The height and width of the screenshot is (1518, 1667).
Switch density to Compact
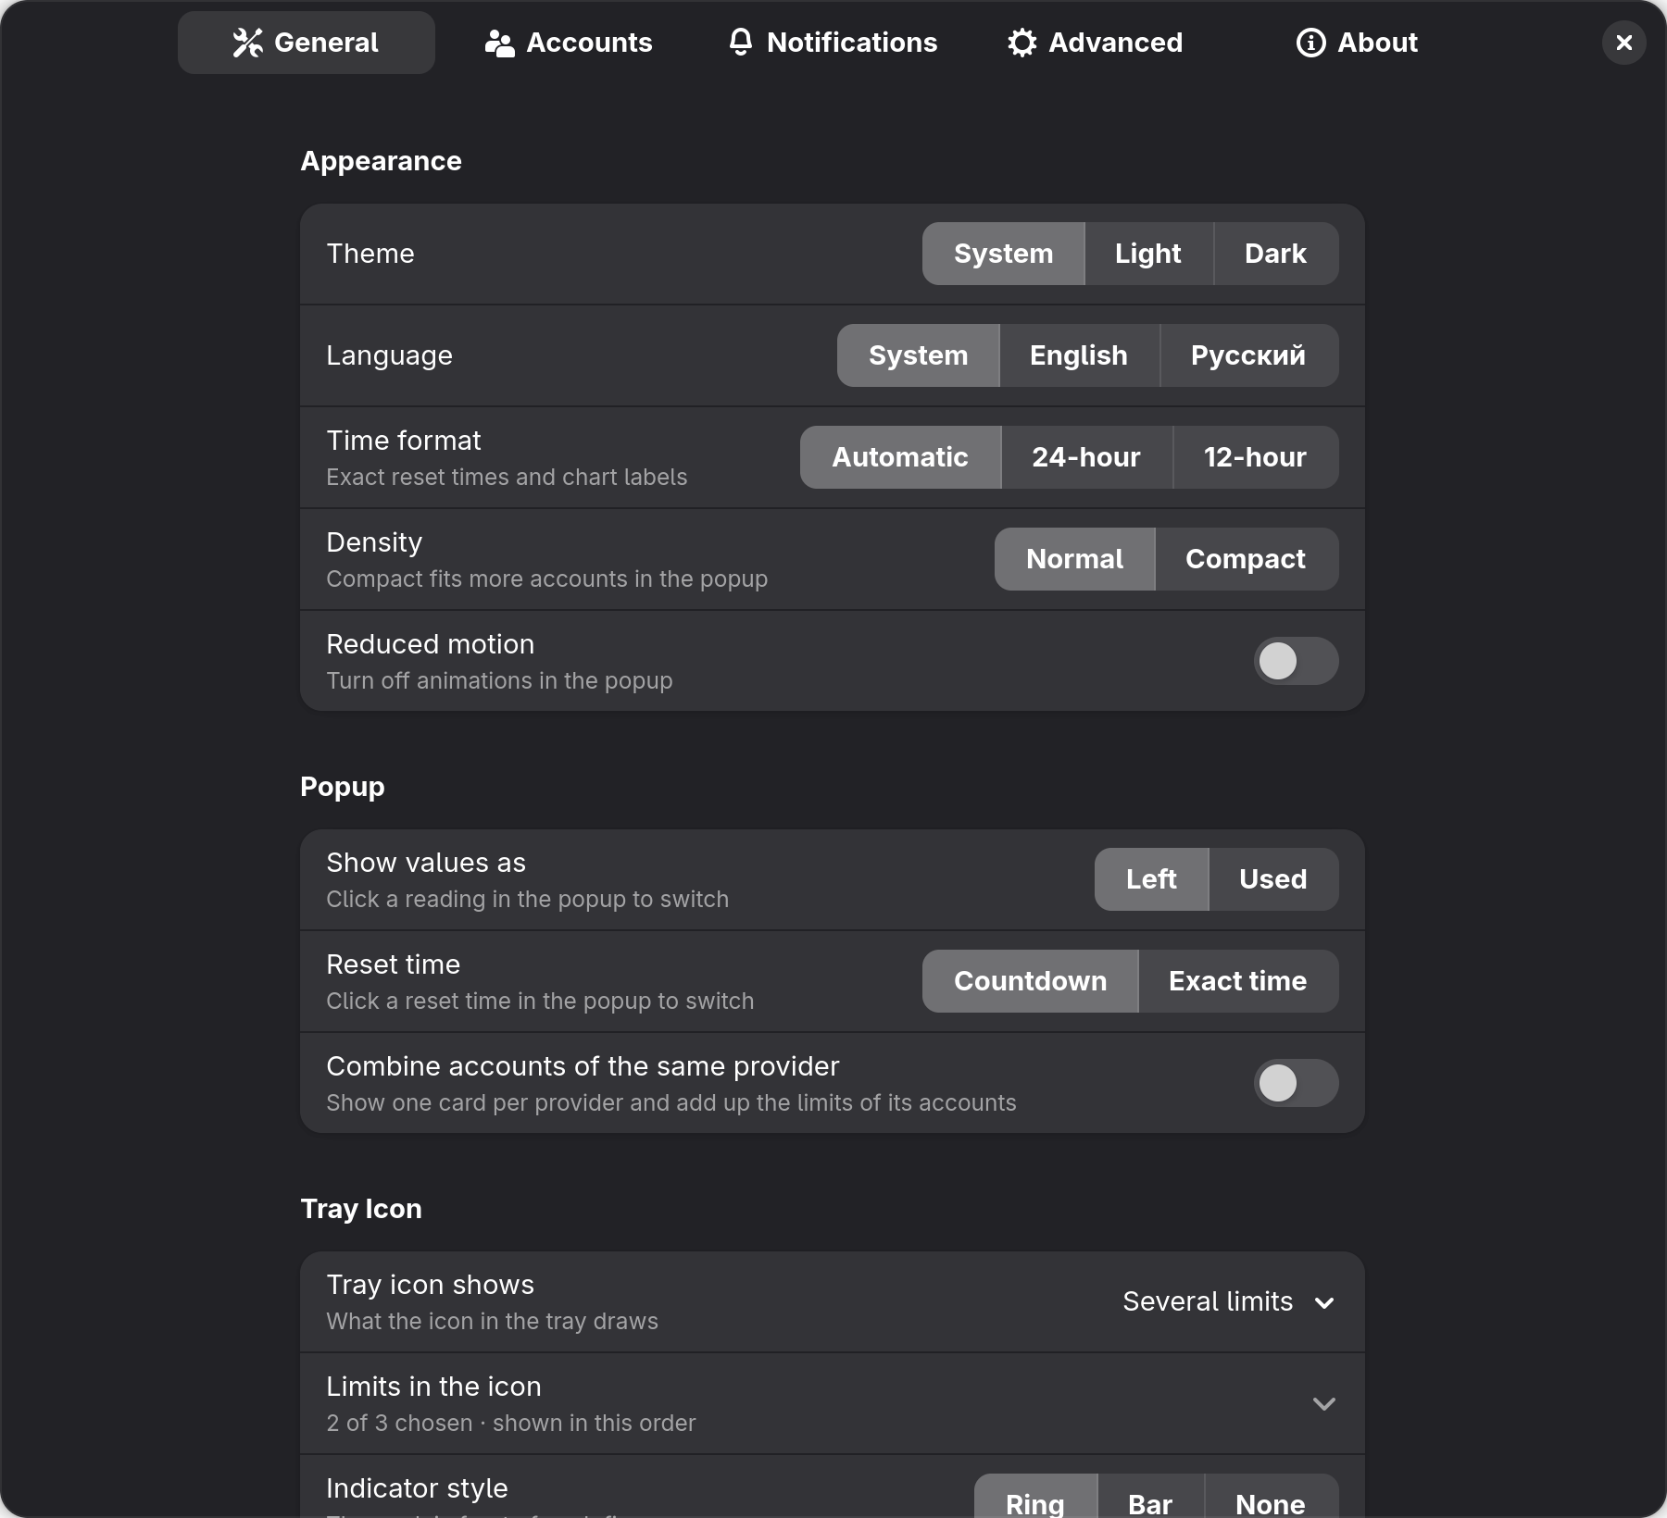pos(1247,559)
